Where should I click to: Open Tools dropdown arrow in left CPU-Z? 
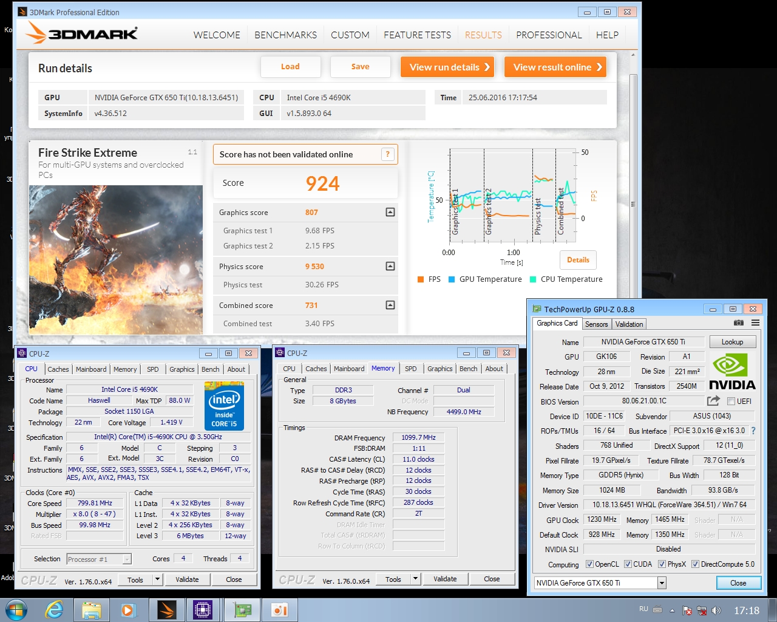[x=157, y=579]
